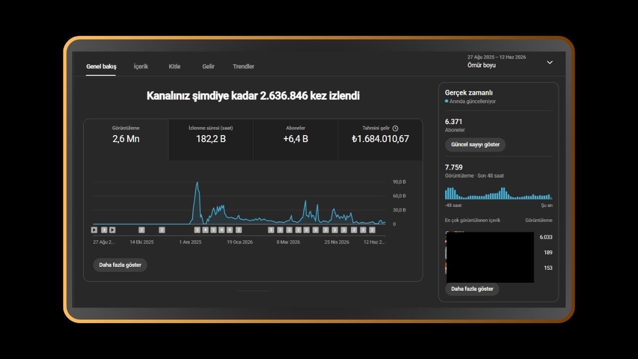638x359 pixels.
Task: Click Güncel sayıyı göster button
Action: 476,145
